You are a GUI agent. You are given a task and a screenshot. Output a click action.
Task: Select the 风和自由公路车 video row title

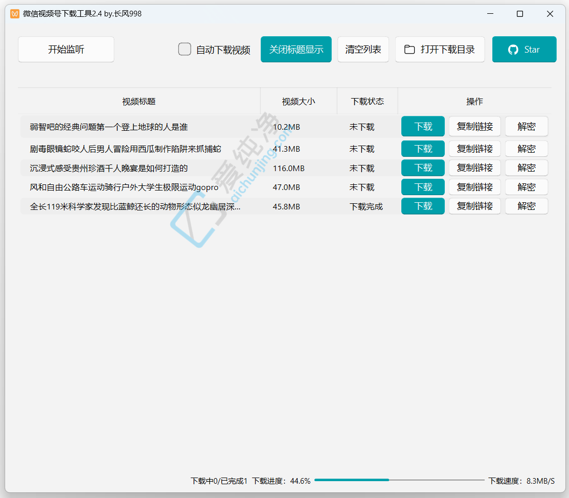coord(124,187)
